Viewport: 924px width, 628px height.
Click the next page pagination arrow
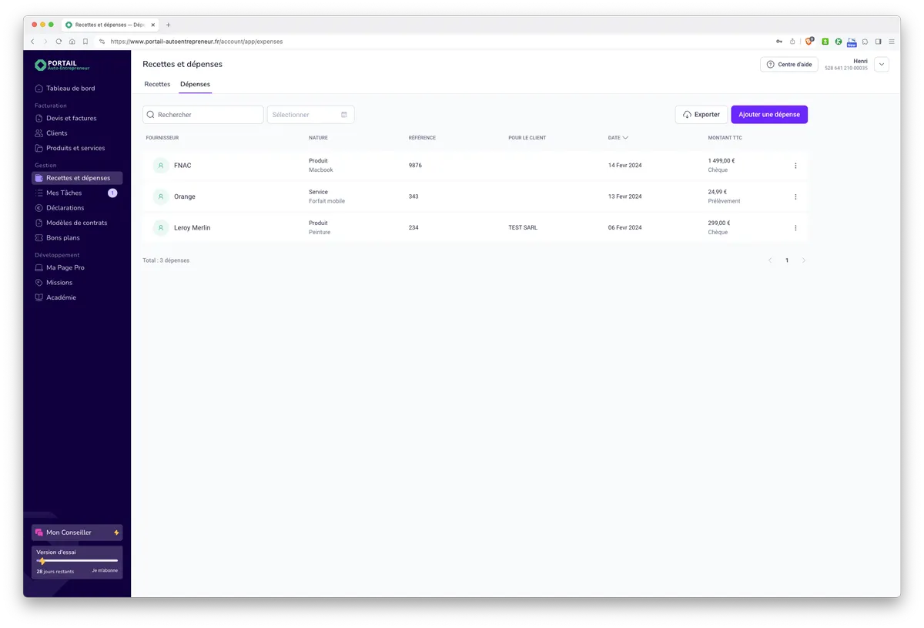804,260
